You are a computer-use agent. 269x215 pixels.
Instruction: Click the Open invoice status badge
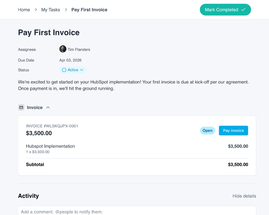tap(207, 130)
